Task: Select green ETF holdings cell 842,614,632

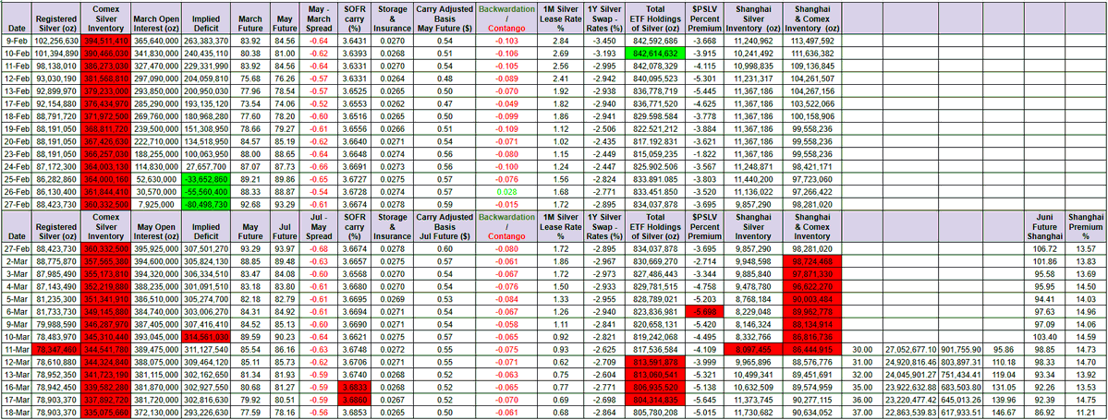Action: [656, 53]
